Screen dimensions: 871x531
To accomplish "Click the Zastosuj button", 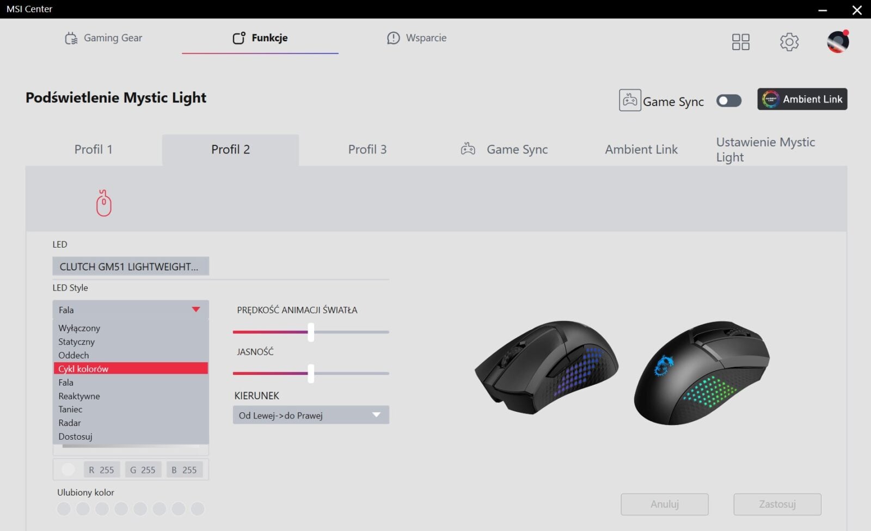I will point(777,504).
